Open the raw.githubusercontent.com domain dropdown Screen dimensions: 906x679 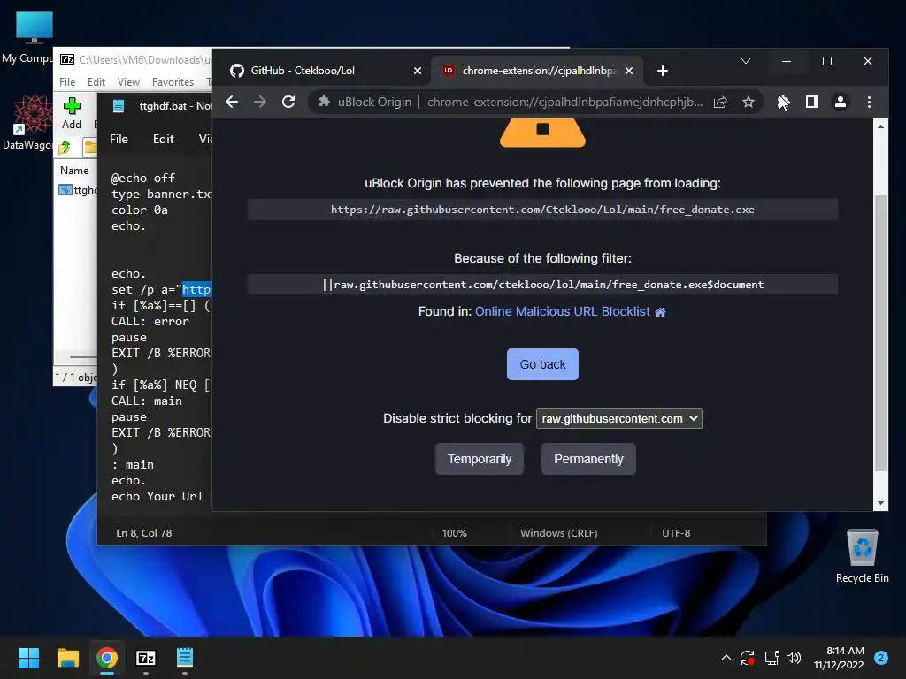point(618,418)
